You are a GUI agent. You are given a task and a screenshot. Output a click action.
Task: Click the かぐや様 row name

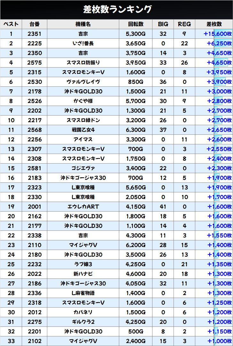coord(83,101)
